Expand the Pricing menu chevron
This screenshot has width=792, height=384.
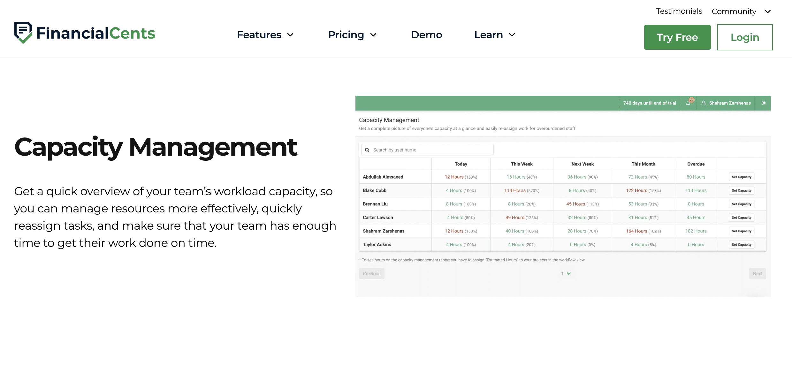pyautogui.click(x=373, y=35)
